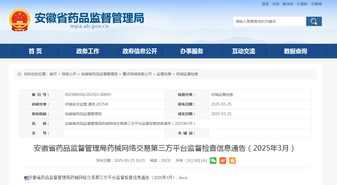Click the 首页 breadcrumb link
This screenshot has height=185, width=337.
53,74
